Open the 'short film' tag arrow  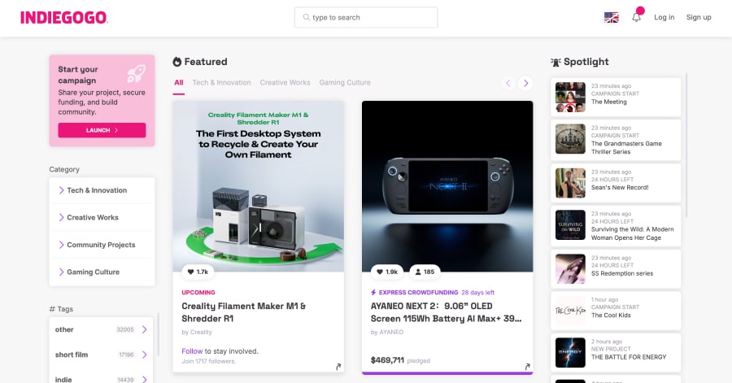click(144, 355)
